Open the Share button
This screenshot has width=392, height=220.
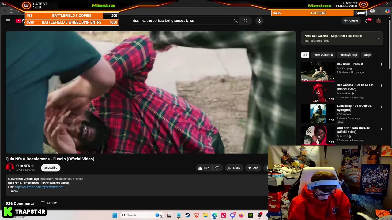(x=234, y=168)
